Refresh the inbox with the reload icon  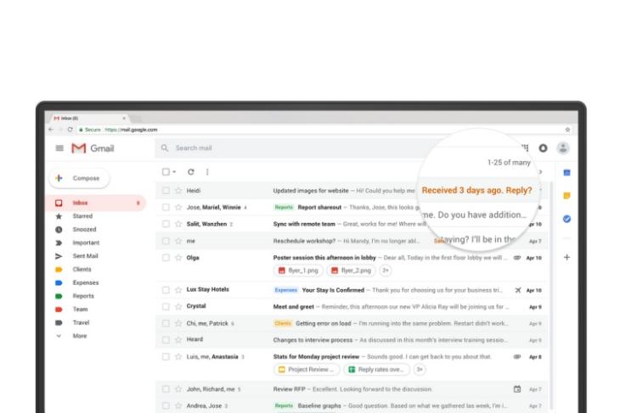tap(191, 172)
